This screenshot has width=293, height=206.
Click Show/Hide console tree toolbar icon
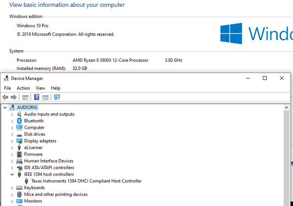tap(25, 97)
